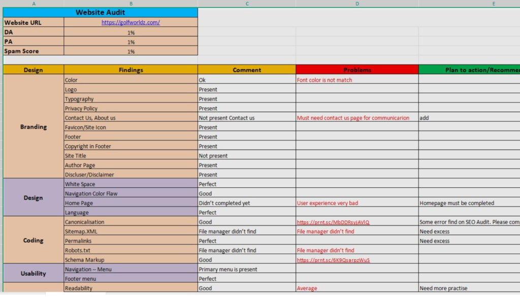Select the Logo findings cell
Viewport: 520px width, 298px height.
(131, 89)
